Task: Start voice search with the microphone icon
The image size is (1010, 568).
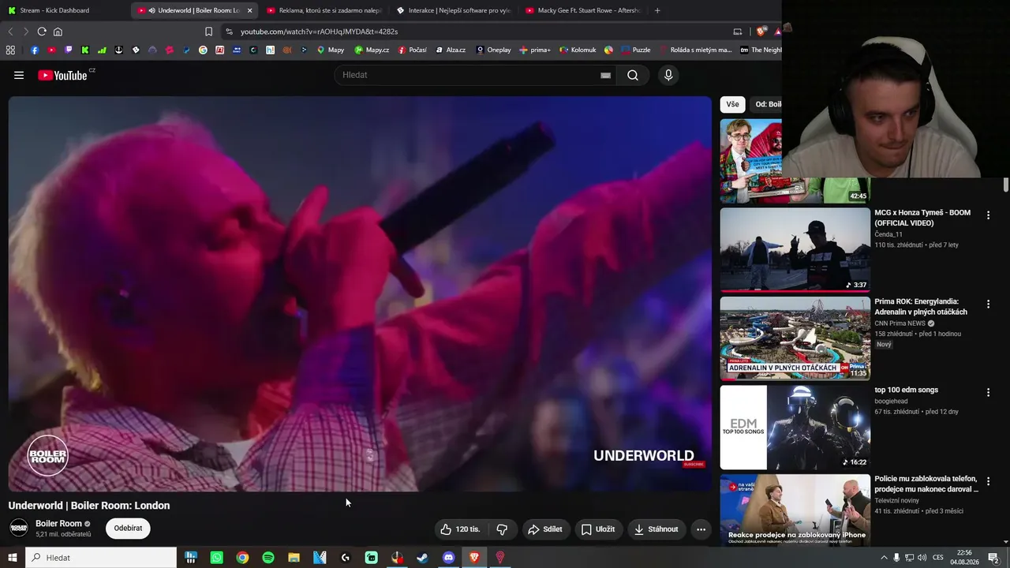Action: pos(668,75)
